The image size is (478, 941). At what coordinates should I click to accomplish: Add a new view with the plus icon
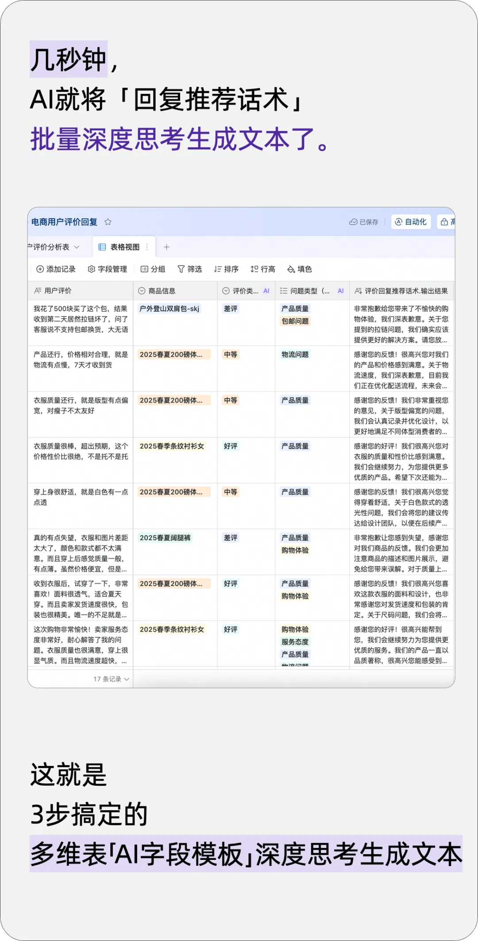pos(166,247)
